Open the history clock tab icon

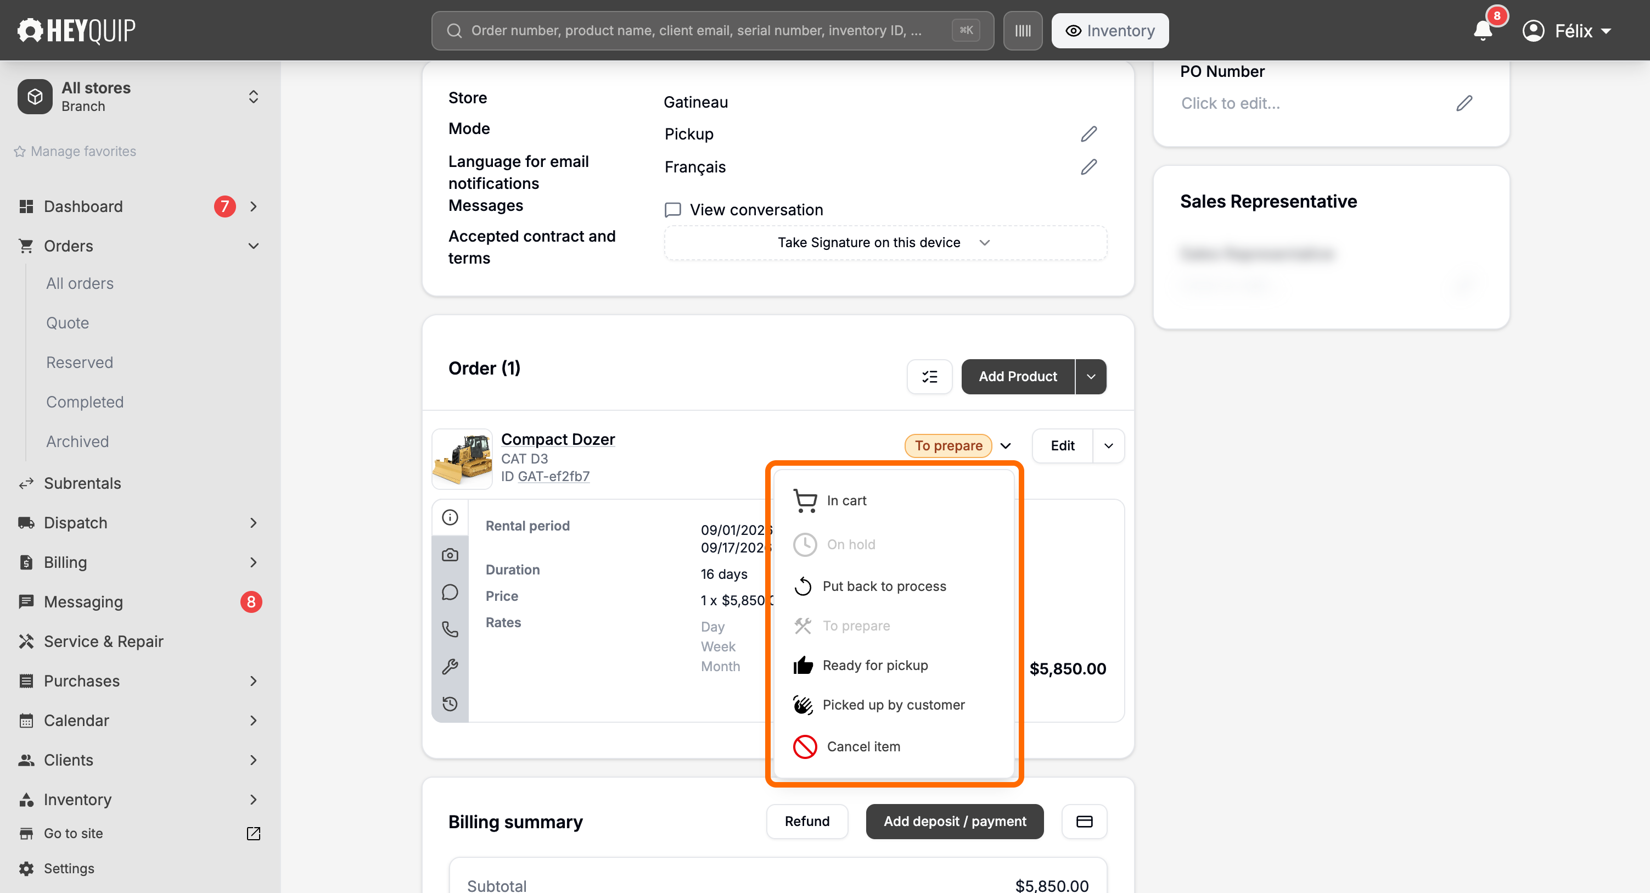(450, 704)
